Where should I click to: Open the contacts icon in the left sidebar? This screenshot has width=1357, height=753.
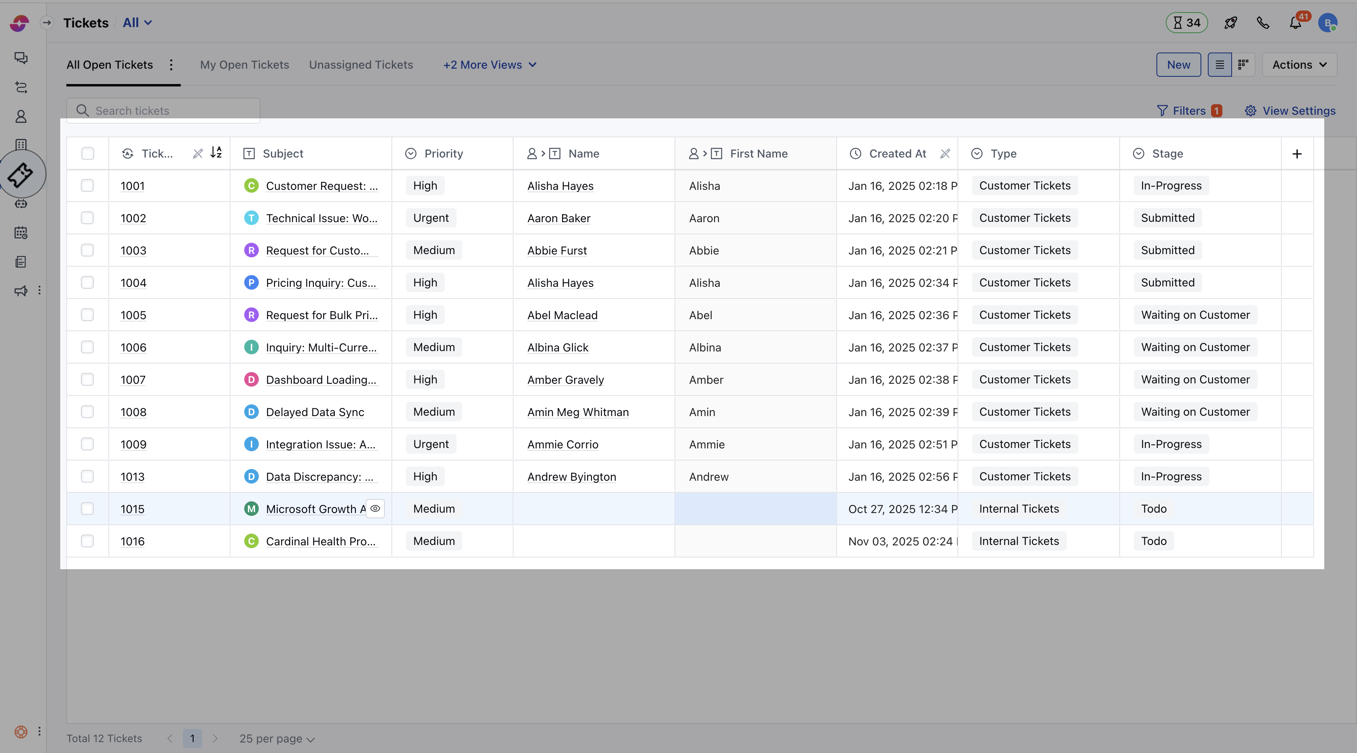coord(21,116)
